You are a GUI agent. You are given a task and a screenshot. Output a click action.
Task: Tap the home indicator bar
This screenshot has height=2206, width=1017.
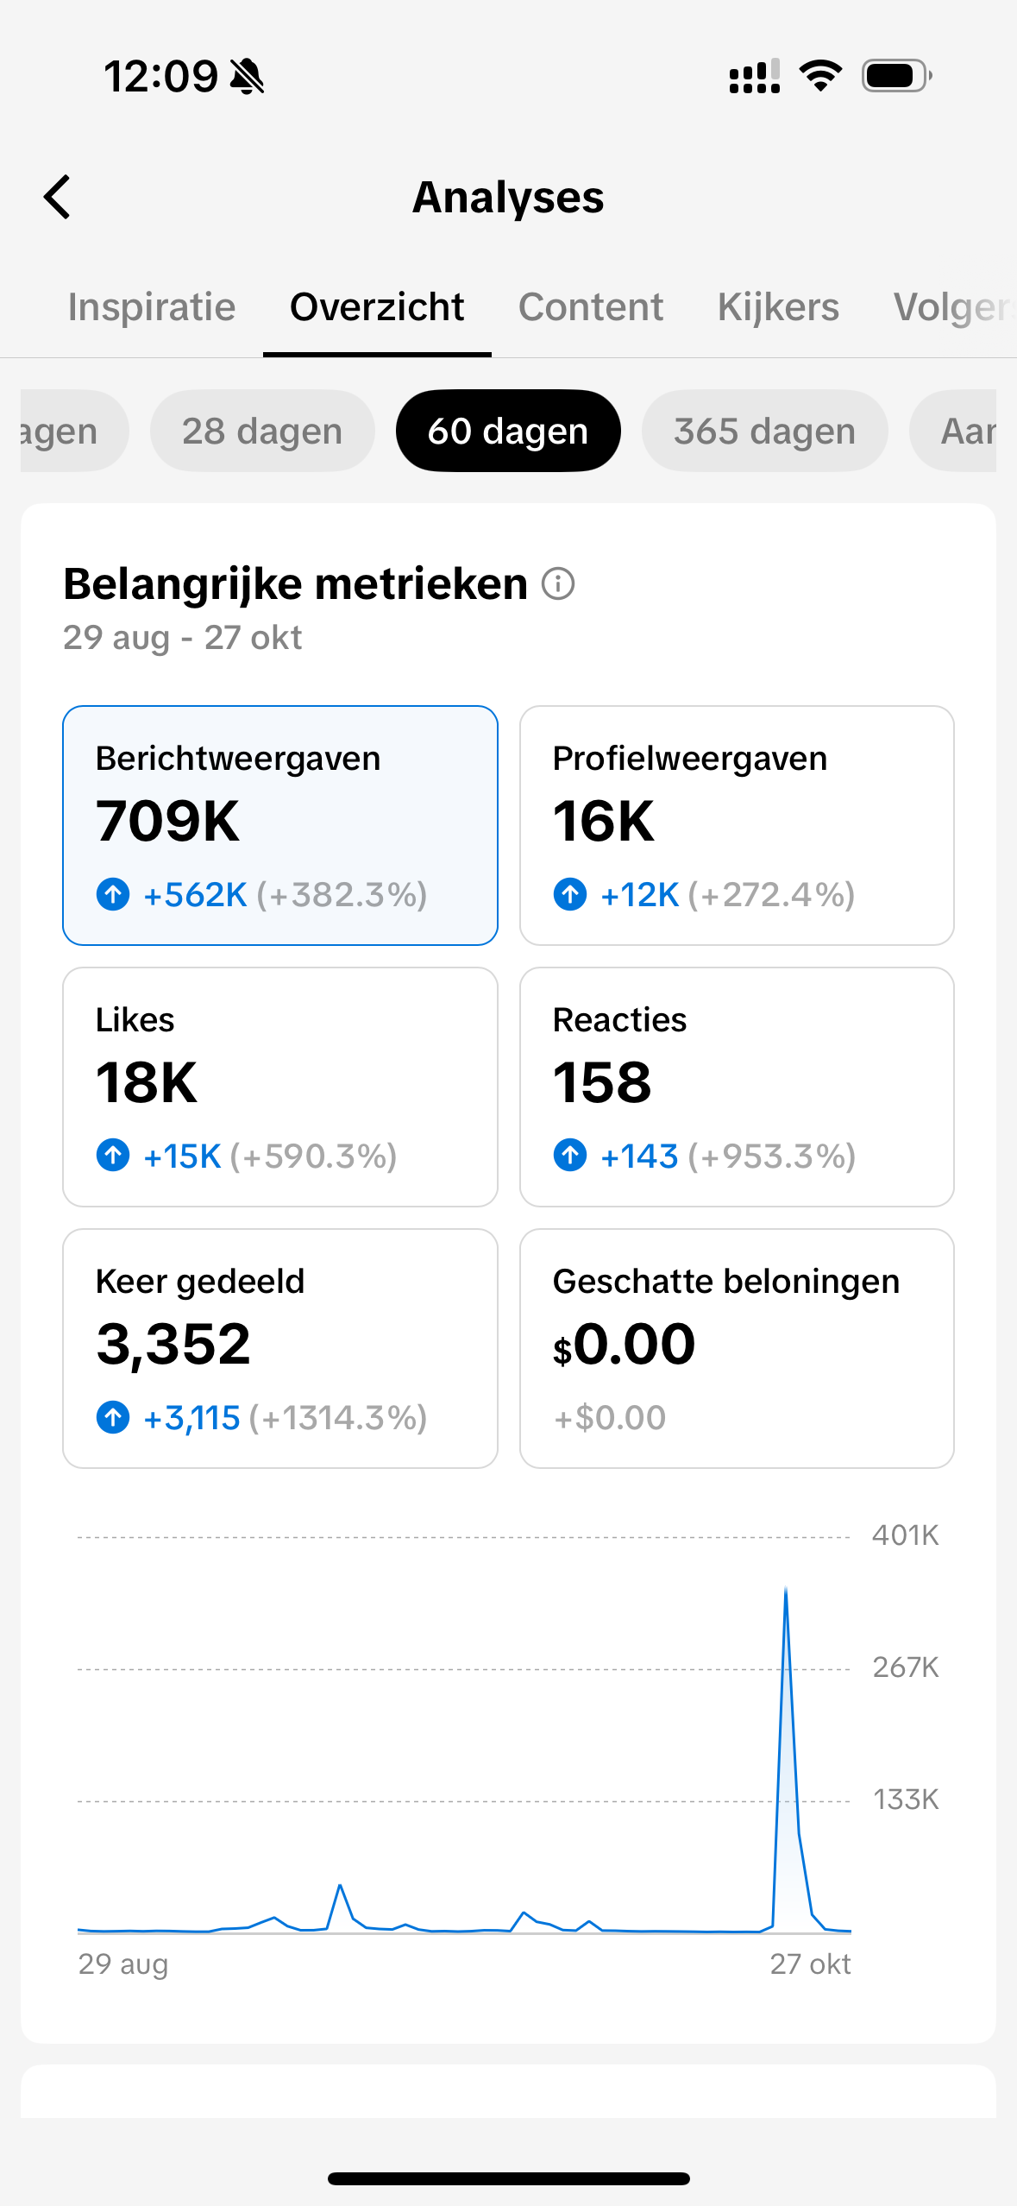(x=508, y=2178)
